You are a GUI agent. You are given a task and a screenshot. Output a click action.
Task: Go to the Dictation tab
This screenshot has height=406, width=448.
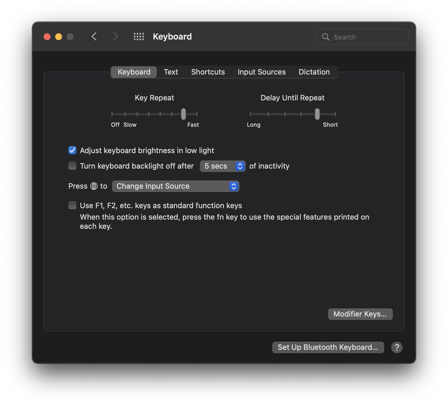314,72
